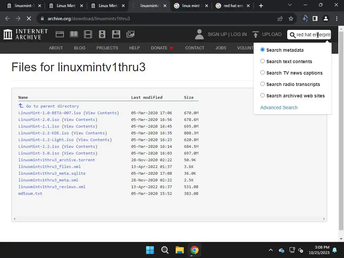
Task: Download LinuxMint-1.0-BETA-007.iso
Action: (50, 113)
